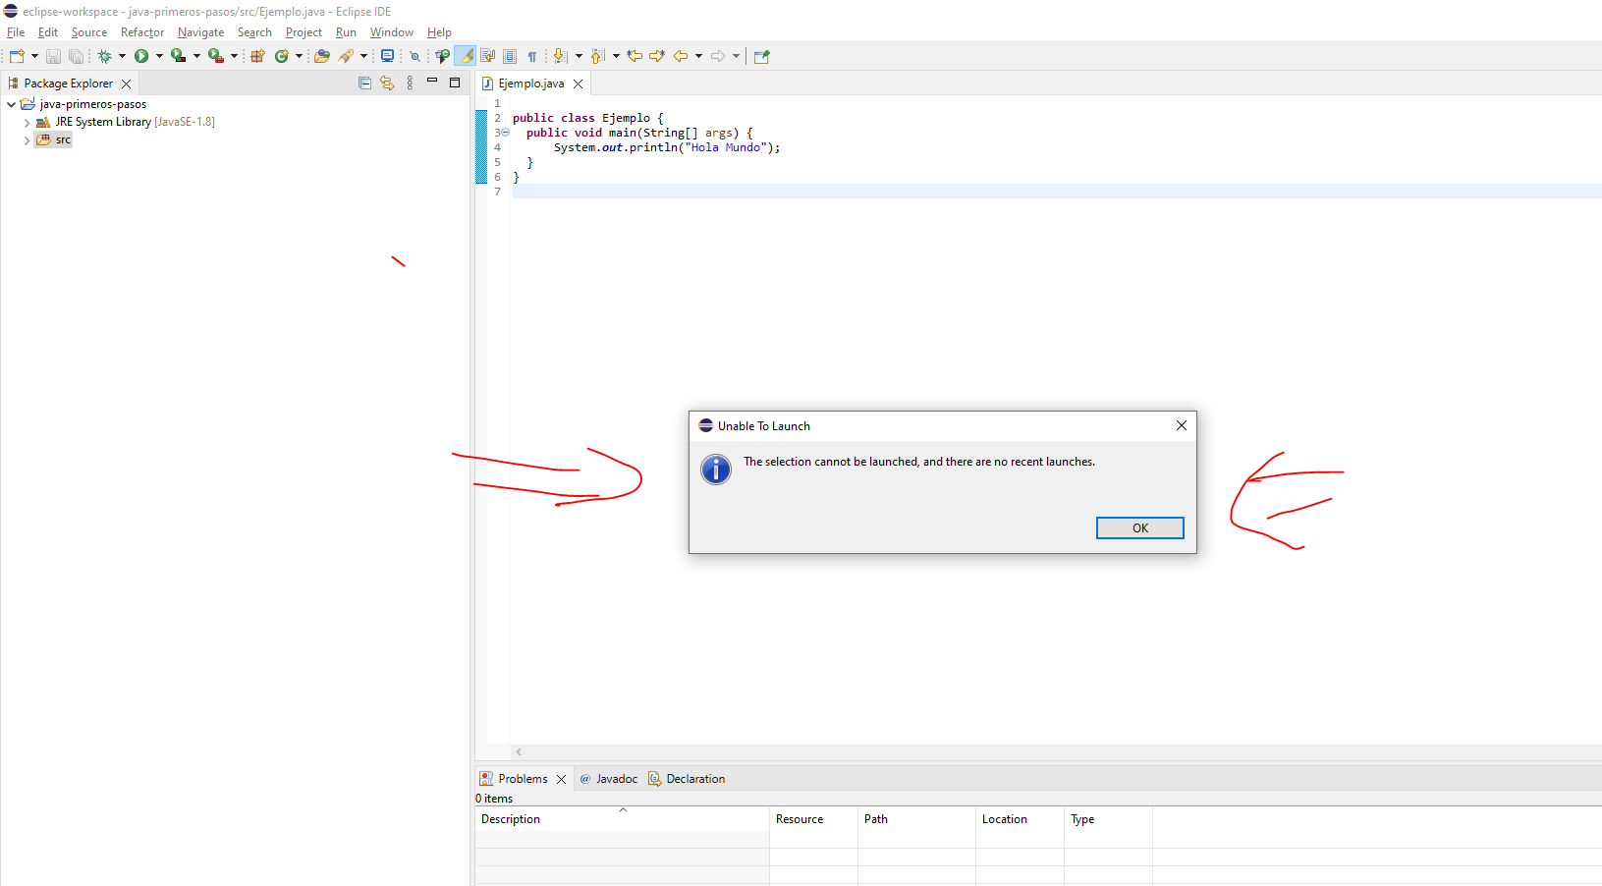
Task: Expand the JRE System Library node
Action: click(27, 123)
